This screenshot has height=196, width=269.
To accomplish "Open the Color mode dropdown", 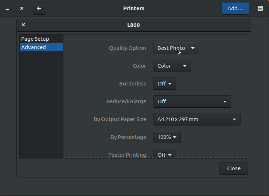I will [172, 66].
